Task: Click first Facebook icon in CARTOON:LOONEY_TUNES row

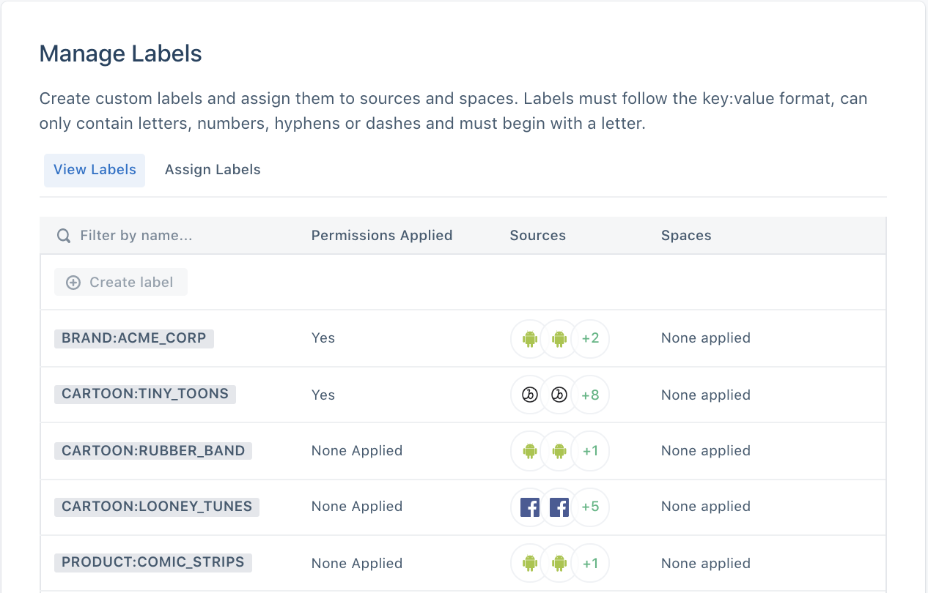Action: click(530, 507)
